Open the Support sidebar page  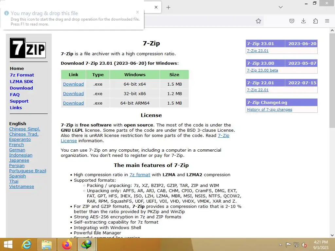(x=19, y=101)
